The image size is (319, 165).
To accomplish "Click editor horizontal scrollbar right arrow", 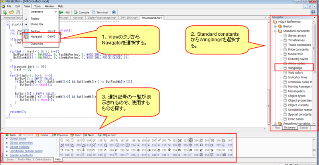I will [x=265, y=128].
